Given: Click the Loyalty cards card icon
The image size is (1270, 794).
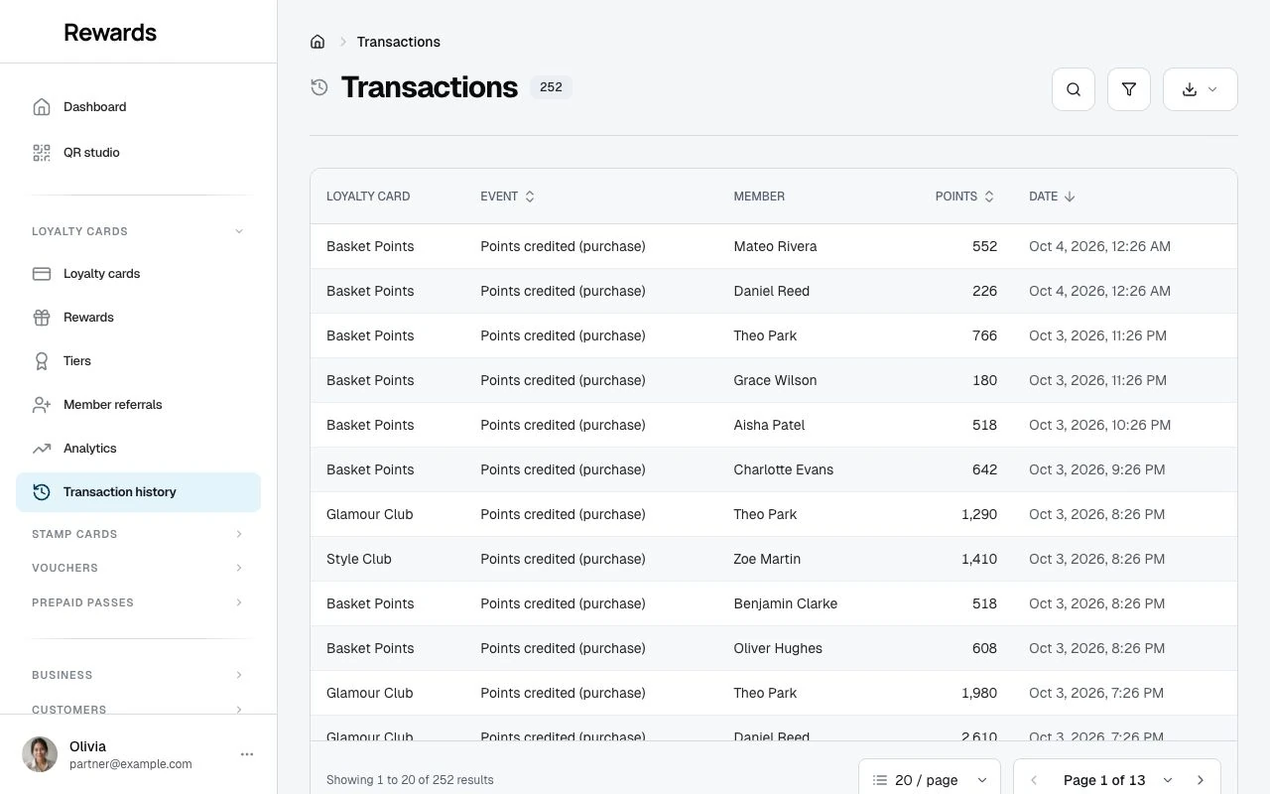Looking at the screenshot, I should click(x=42, y=274).
